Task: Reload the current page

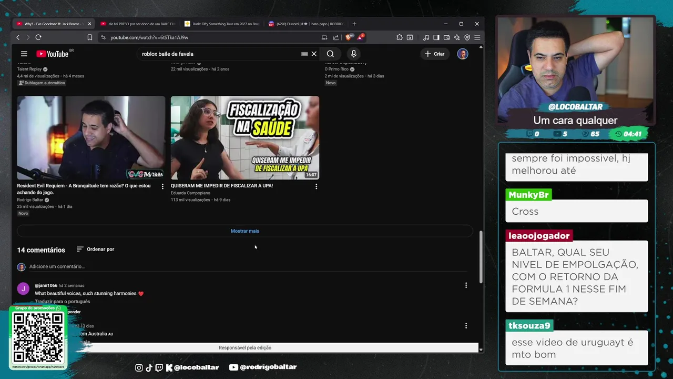Action: [x=38, y=37]
